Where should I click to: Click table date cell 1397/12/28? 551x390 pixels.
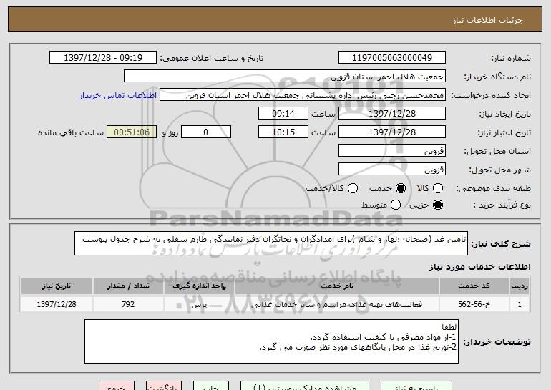(57, 304)
